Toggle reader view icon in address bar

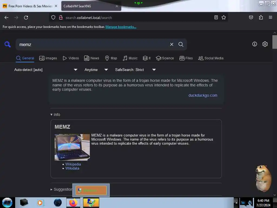point(216,17)
